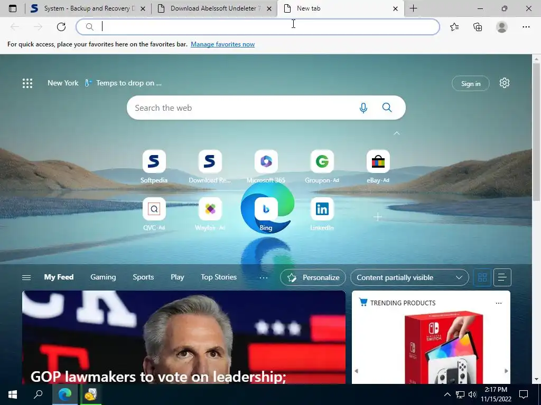Open Settings and more ellipsis menu
The height and width of the screenshot is (405, 541).
tap(526, 27)
